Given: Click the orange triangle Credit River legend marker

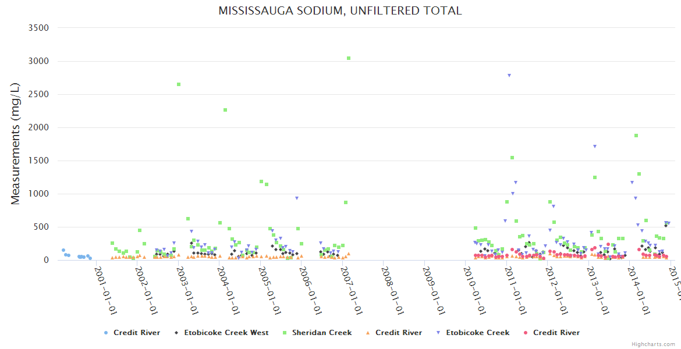Looking at the screenshot, I should click(x=367, y=333).
